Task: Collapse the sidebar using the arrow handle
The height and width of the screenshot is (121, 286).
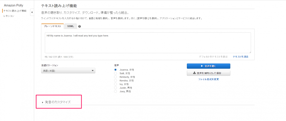Action: [32, 12]
